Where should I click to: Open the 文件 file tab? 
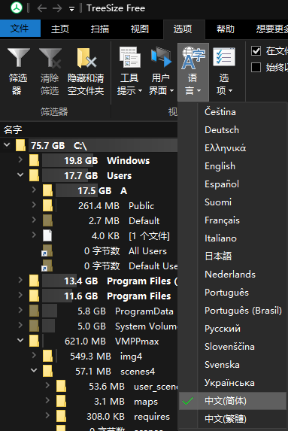click(20, 29)
